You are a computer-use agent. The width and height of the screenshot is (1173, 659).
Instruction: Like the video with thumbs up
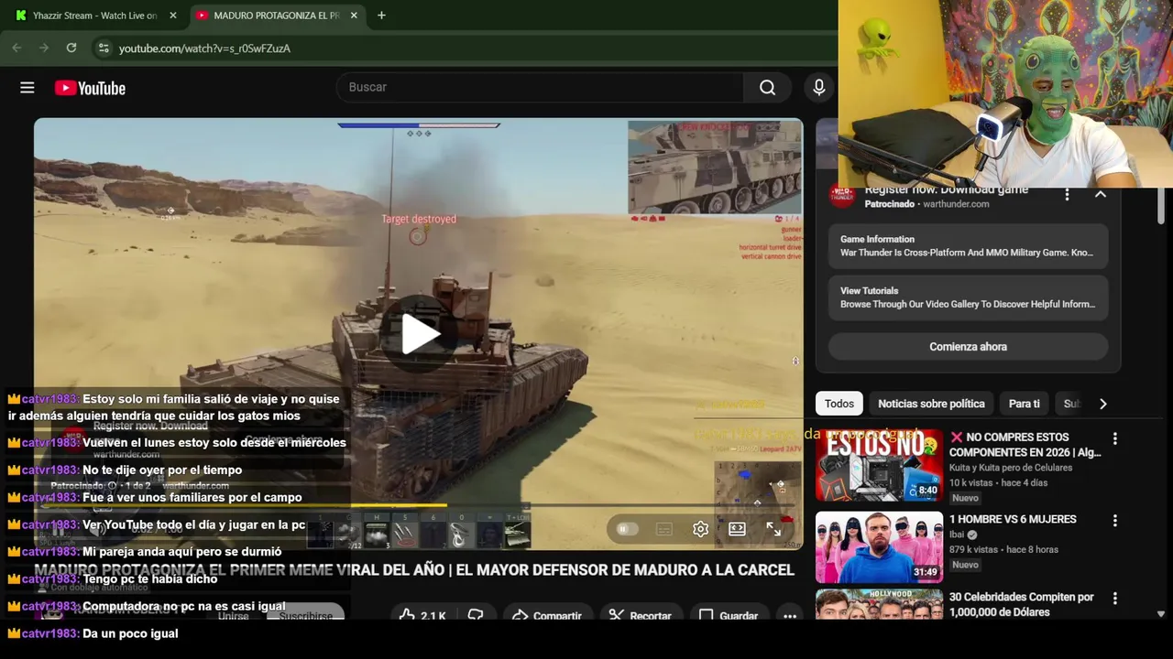[407, 616]
